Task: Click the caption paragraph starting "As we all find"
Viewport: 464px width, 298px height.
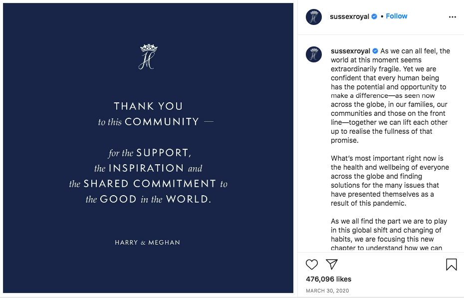Action: click(x=389, y=234)
